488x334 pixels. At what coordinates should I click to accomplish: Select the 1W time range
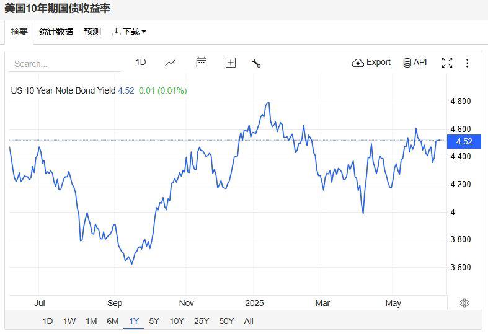pos(69,321)
